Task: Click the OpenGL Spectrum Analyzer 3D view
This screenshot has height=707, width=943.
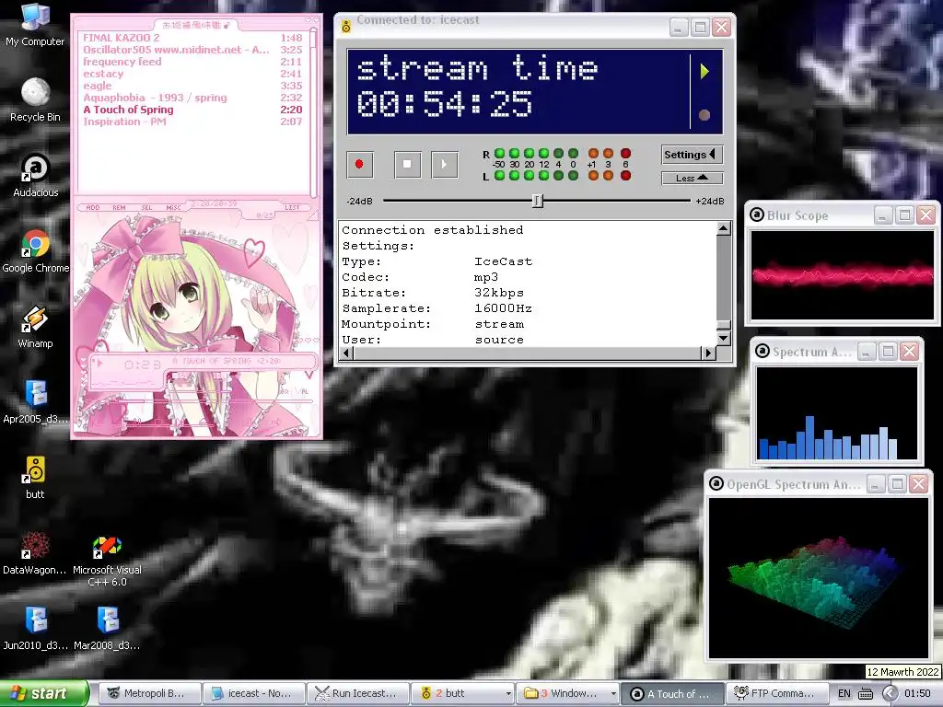Action: (x=819, y=578)
